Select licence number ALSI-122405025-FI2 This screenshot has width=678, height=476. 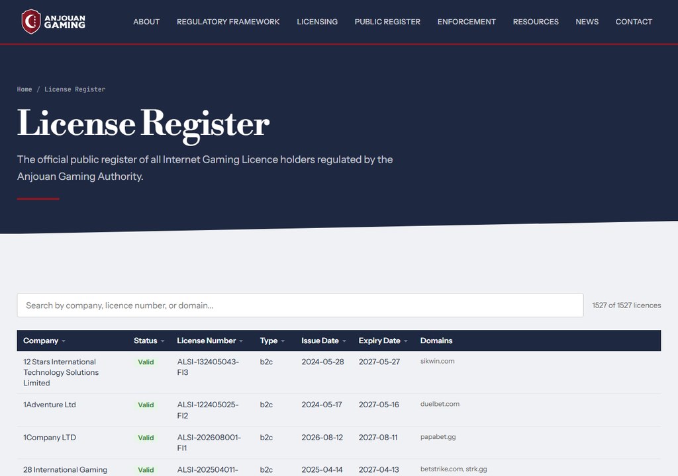point(208,411)
